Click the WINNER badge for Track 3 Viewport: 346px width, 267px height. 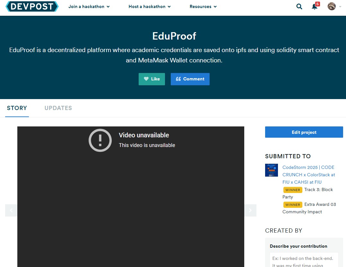pyautogui.click(x=293, y=190)
